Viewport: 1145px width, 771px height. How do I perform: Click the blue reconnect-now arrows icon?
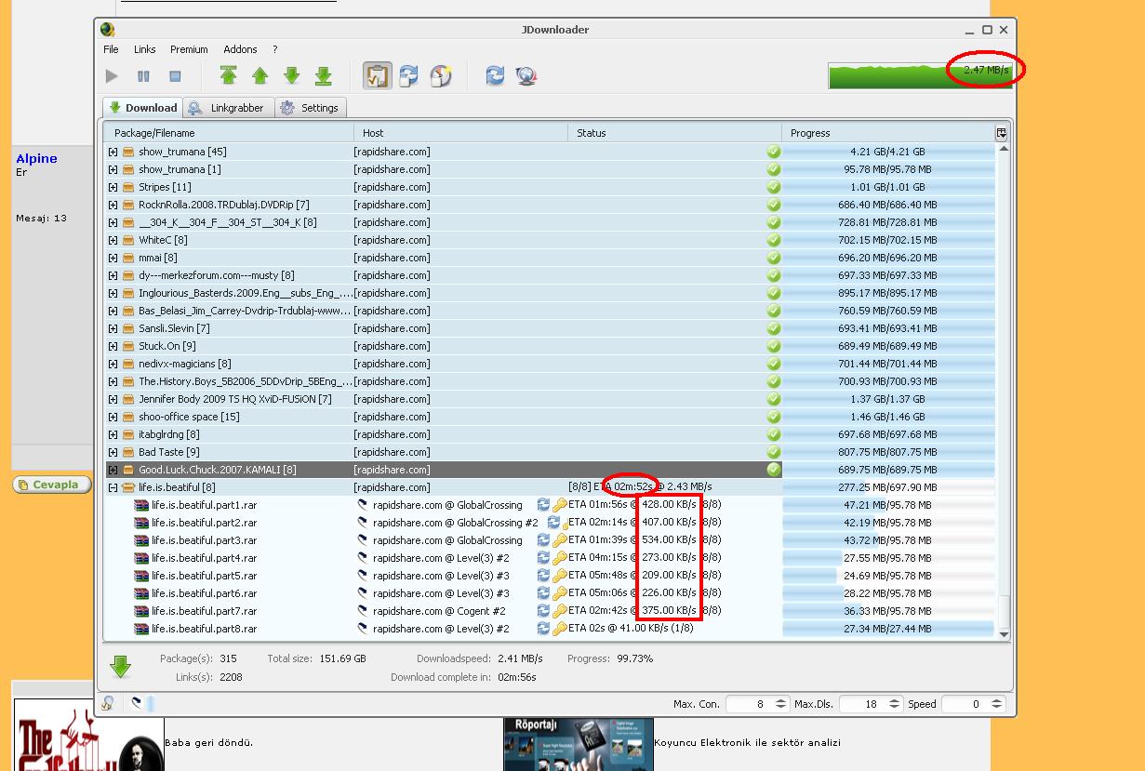click(495, 75)
